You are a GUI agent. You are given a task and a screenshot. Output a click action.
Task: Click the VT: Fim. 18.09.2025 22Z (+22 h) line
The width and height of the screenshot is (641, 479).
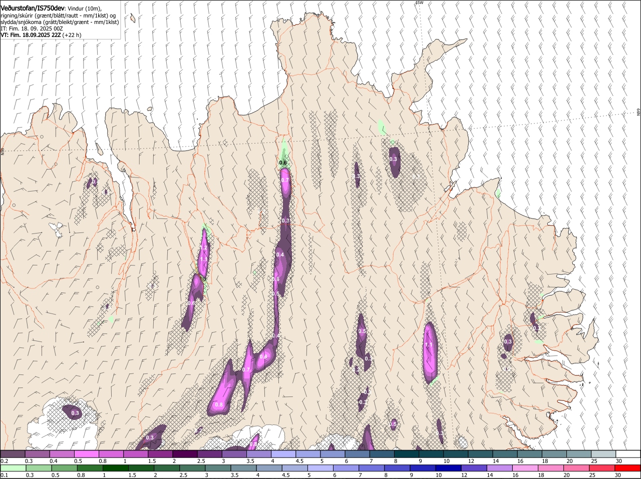pos(41,35)
